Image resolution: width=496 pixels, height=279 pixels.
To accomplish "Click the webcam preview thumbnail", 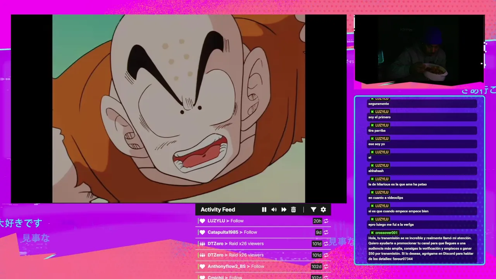I will (419, 50).
